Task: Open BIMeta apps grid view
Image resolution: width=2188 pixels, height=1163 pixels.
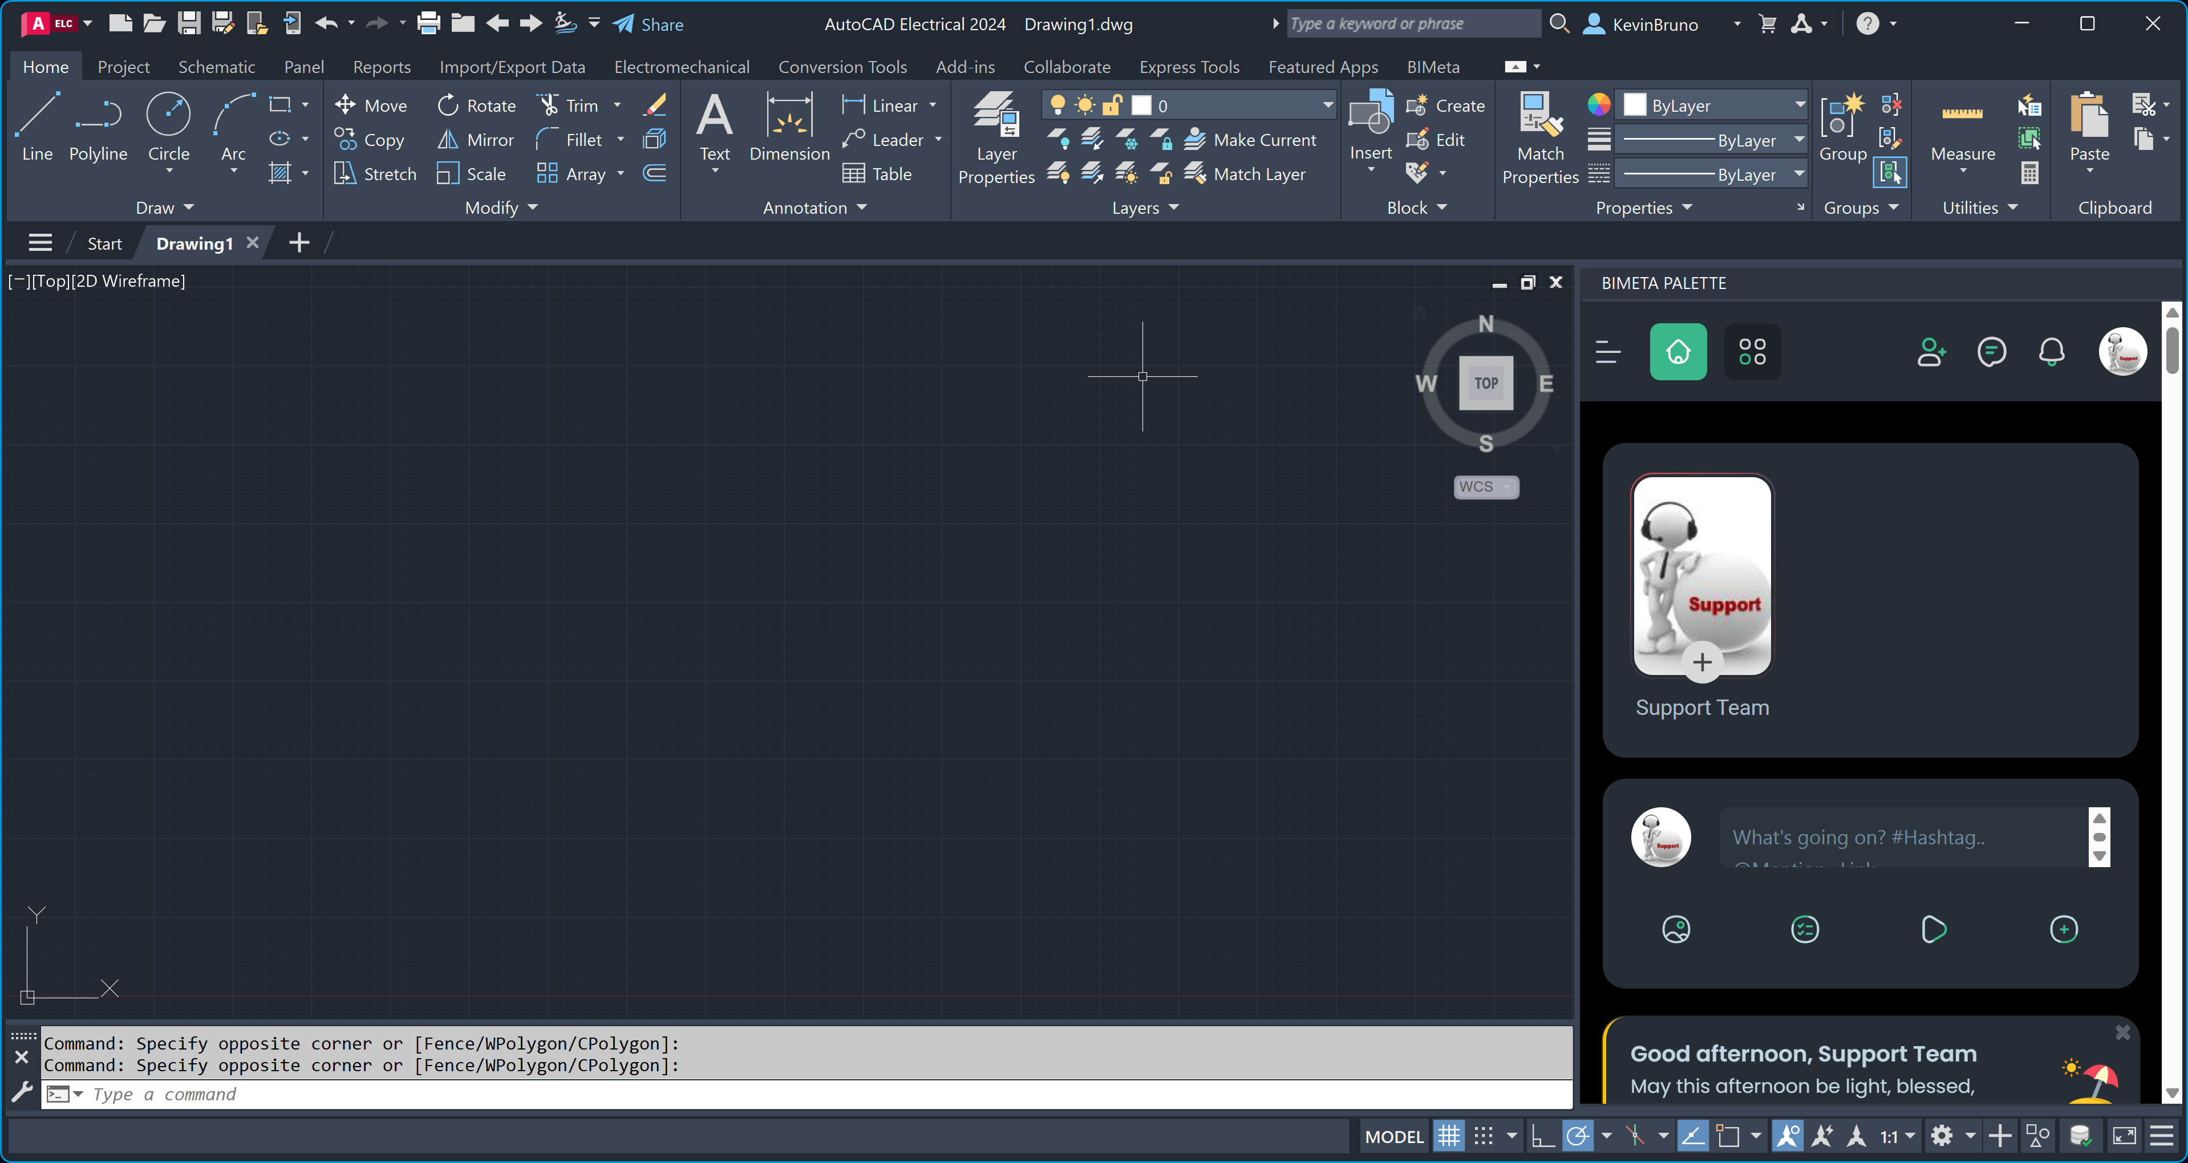Action: coord(1752,351)
